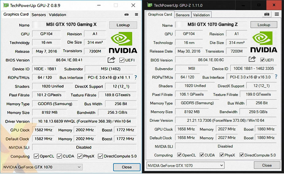Click GPU-Z 0.8.9 title bar app icon
The width and height of the screenshot is (284, 174).
[6, 5]
